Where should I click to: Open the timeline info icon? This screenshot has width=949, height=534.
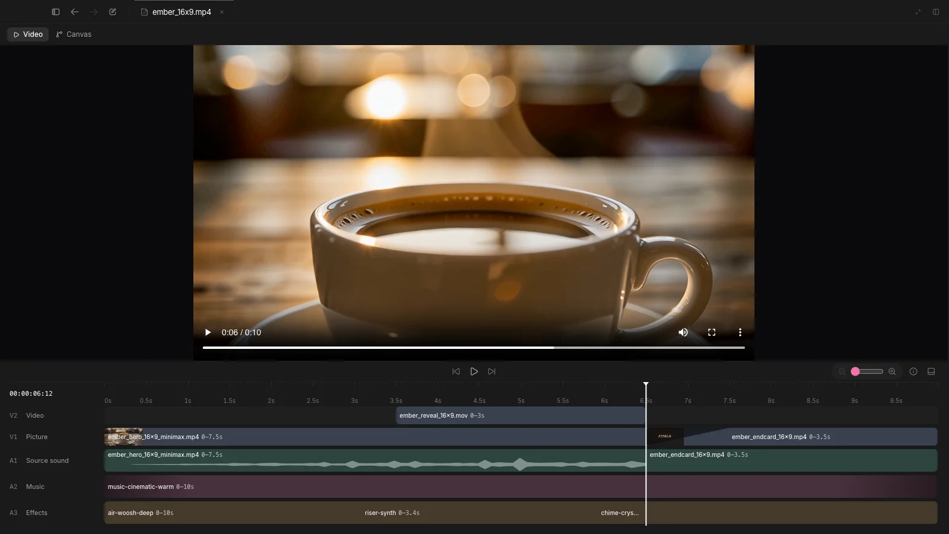[913, 371]
